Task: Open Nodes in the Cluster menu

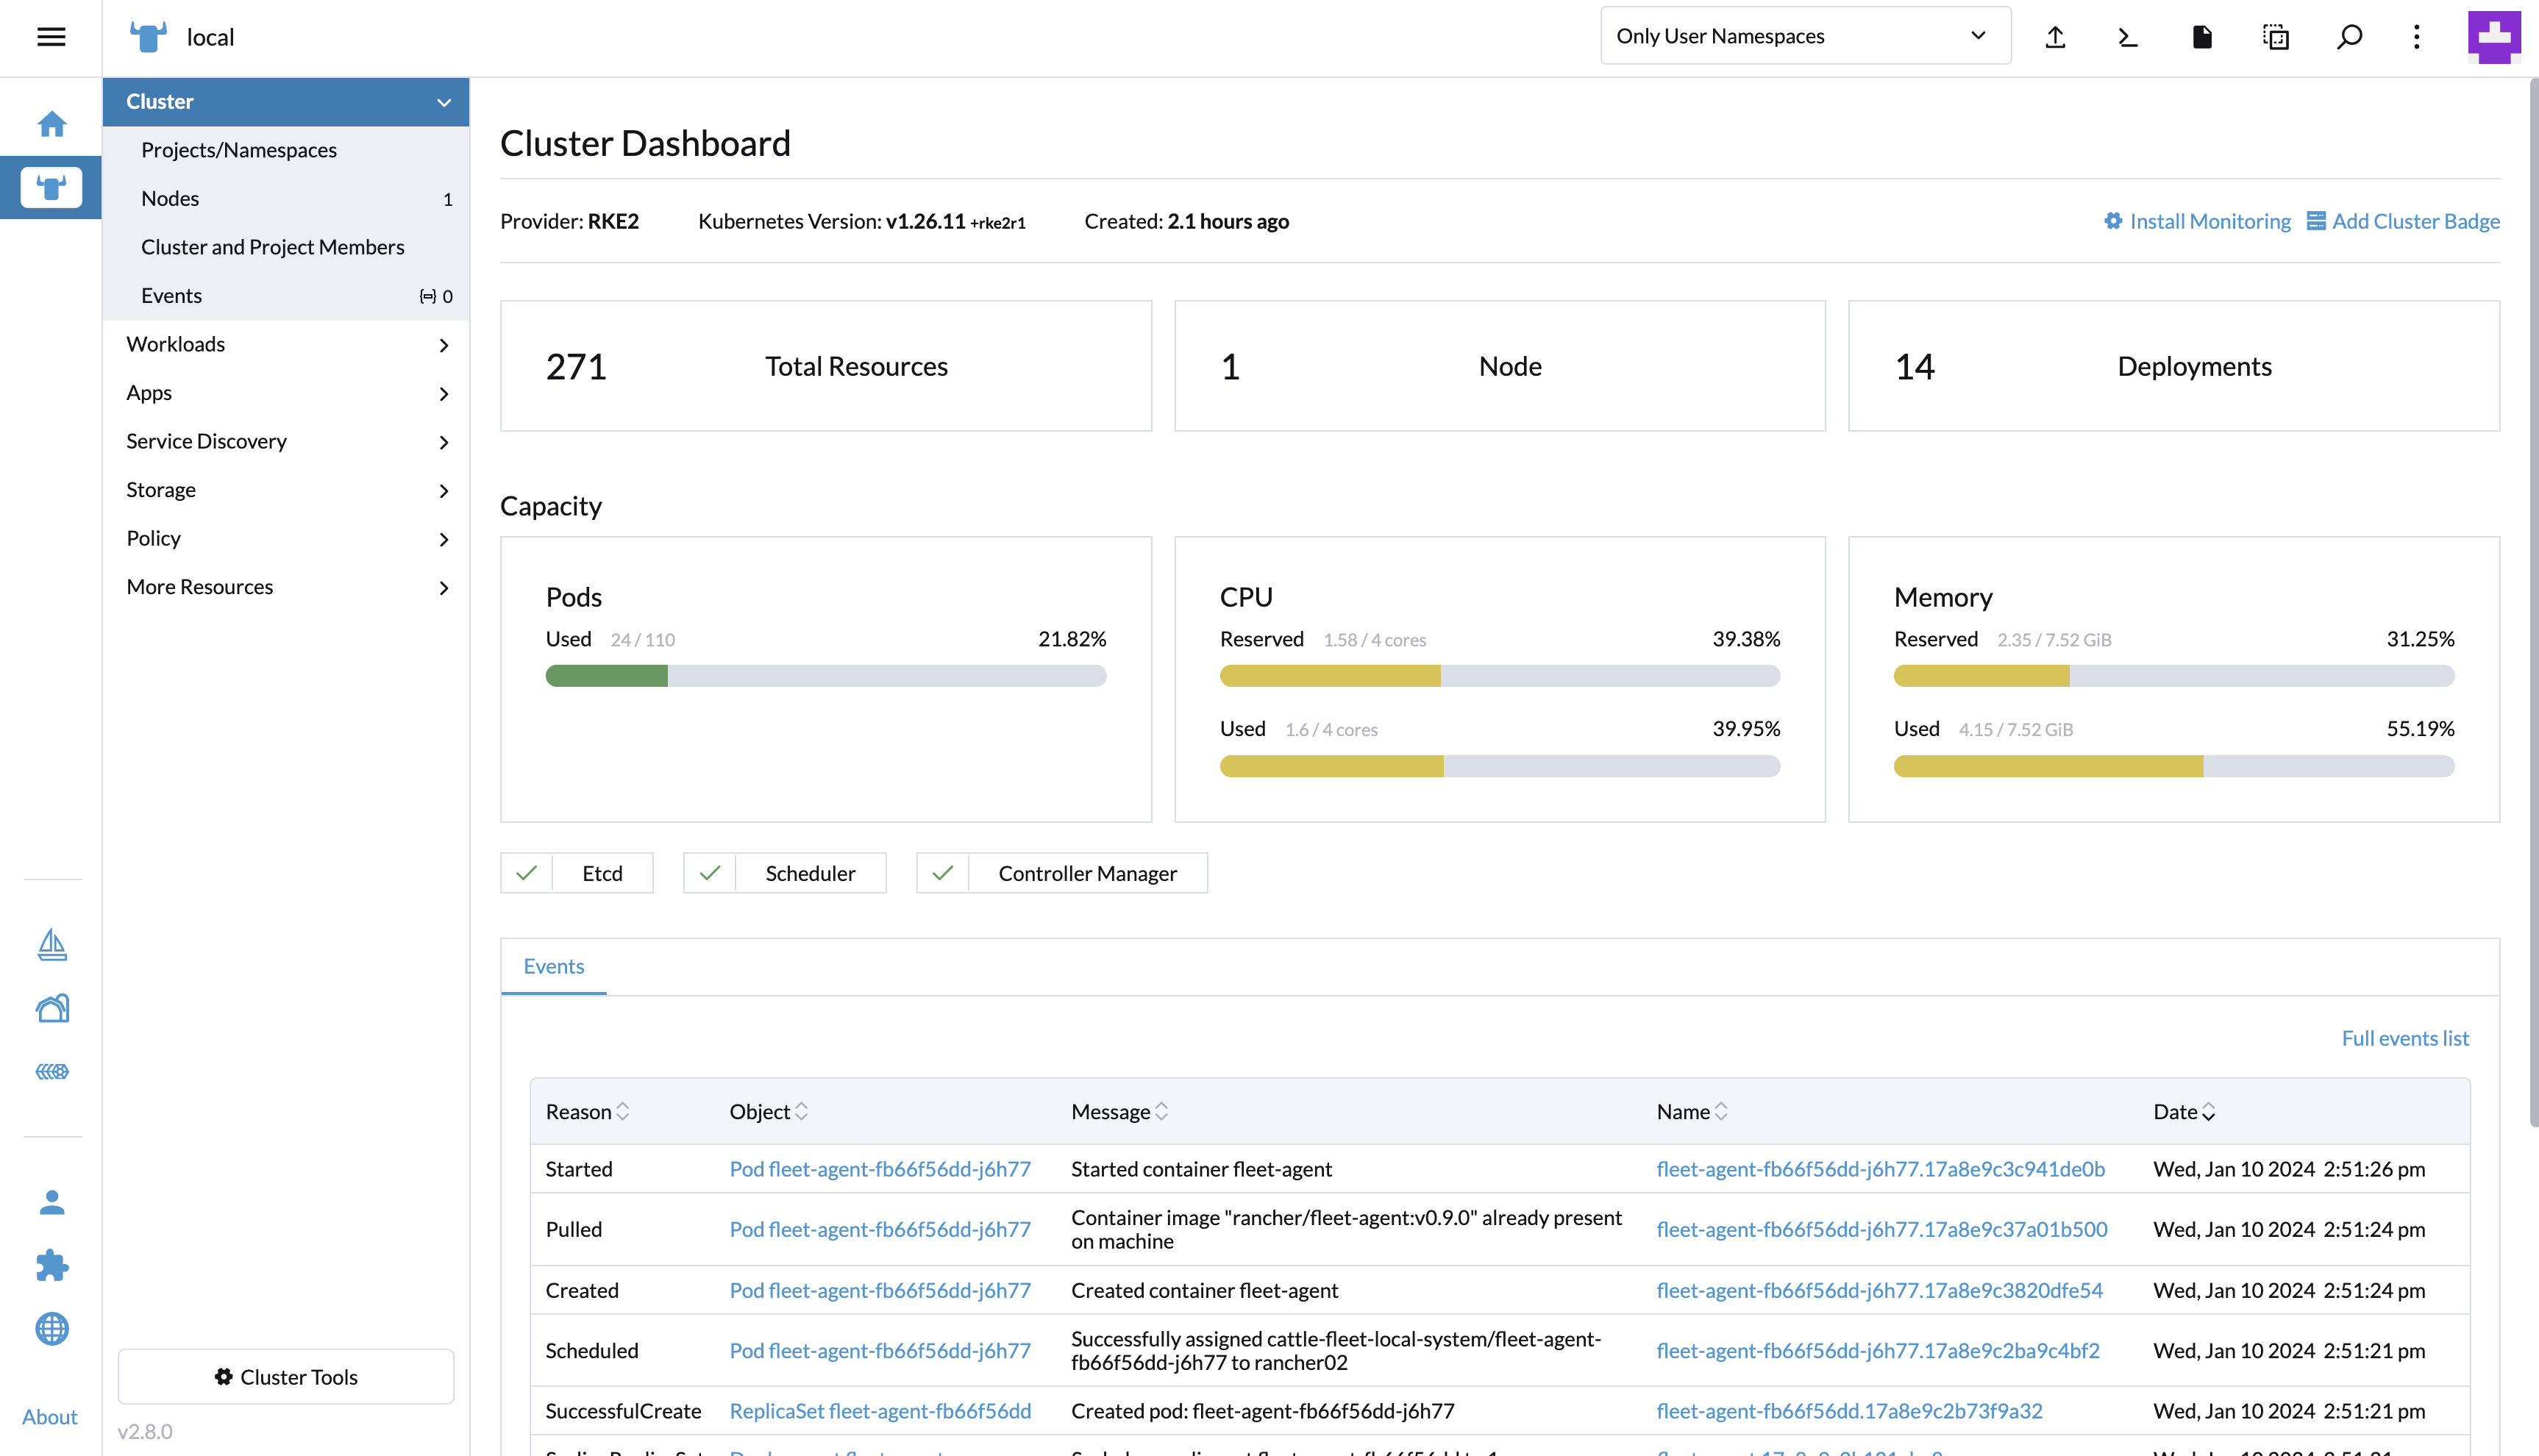Action: (x=286, y=198)
